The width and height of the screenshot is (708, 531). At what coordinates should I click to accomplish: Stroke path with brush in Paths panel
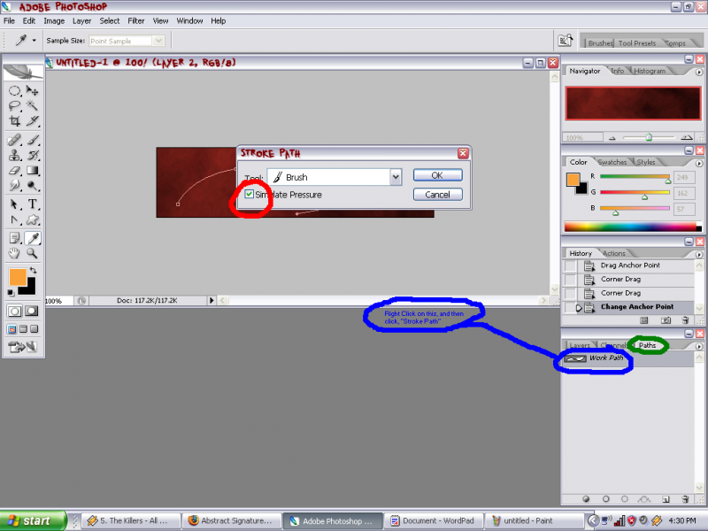pos(606,499)
